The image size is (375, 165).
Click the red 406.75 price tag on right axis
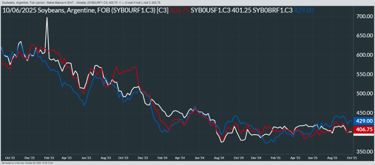(x=364, y=129)
